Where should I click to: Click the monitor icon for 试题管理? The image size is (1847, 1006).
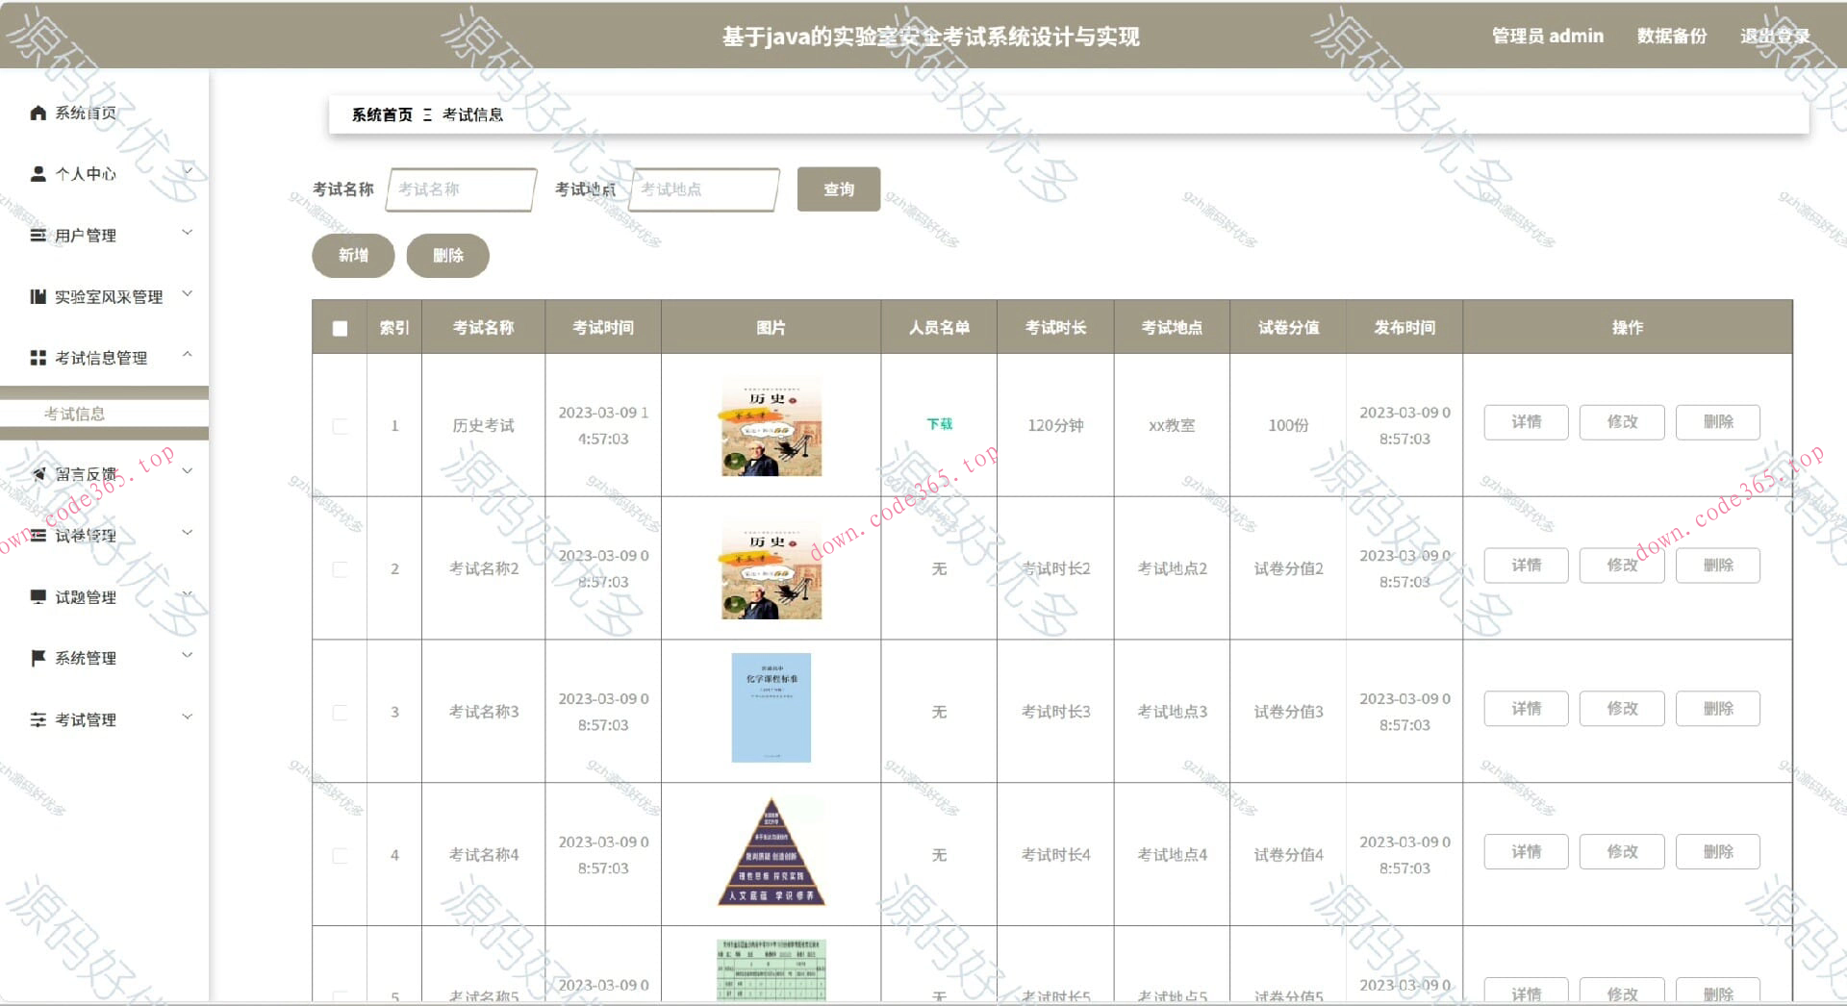[x=38, y=597]
